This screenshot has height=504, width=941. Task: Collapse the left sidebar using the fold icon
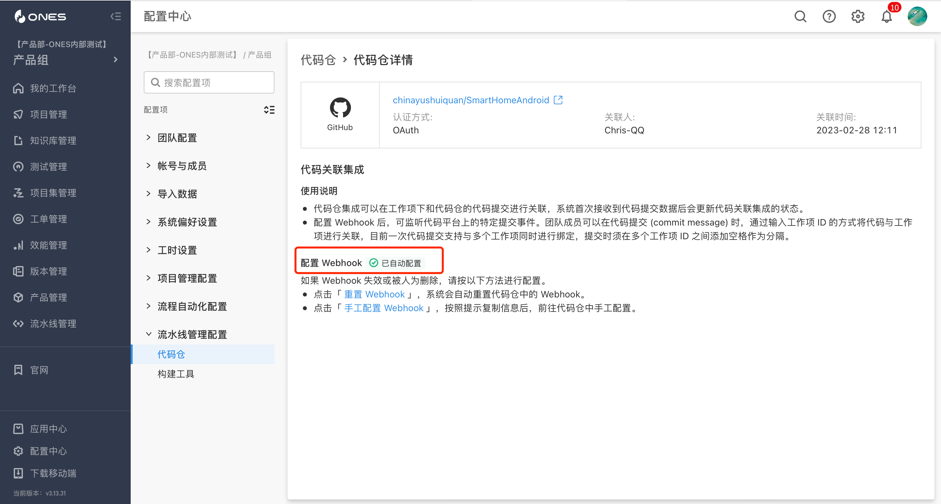click(x=116, y=16)
